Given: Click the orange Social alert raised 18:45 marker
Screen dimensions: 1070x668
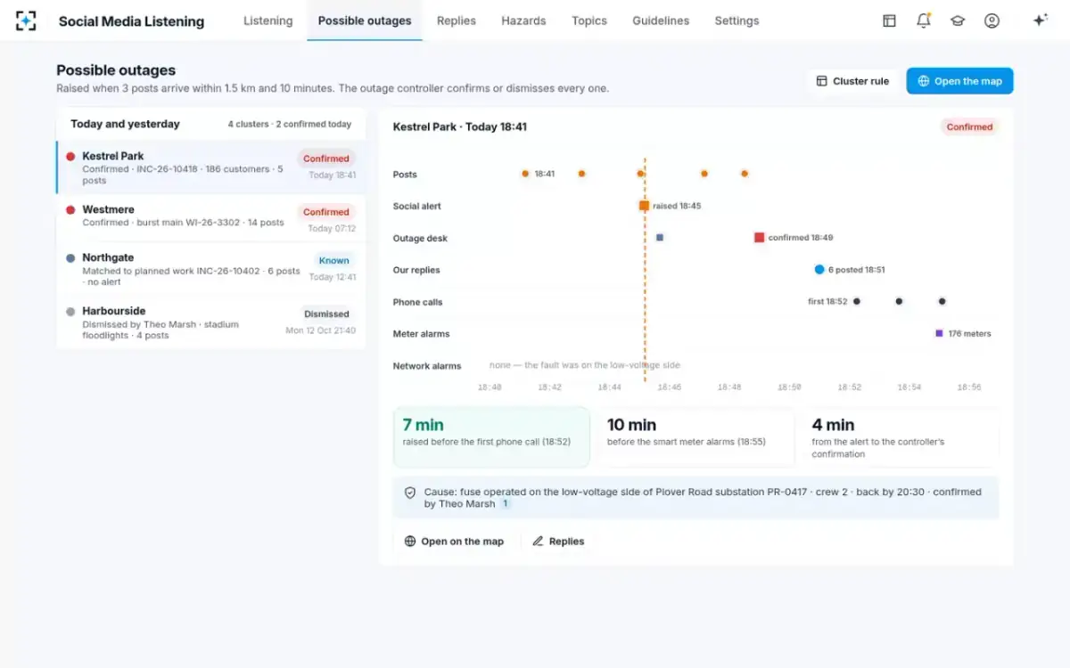Looking at the screenshot, I should [x=644, y=206].
